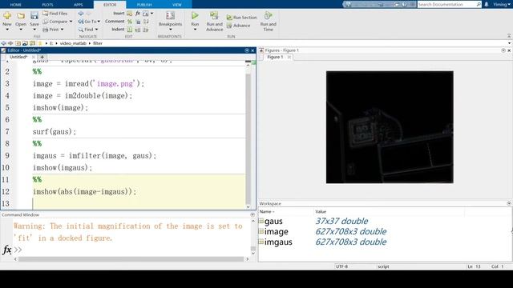Viewport: 513px width, 288px height.
Task: Click the filter folder in path
Action: click(x=98, y=43)
